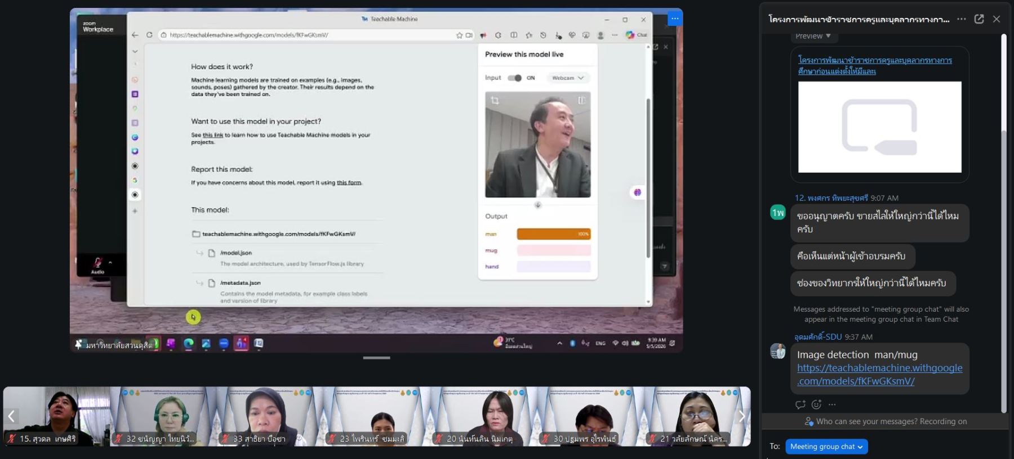Screen dimensions: 1014x459
Task: Select participant video '33 สาธิยา บือซา'
Action: 270,416
